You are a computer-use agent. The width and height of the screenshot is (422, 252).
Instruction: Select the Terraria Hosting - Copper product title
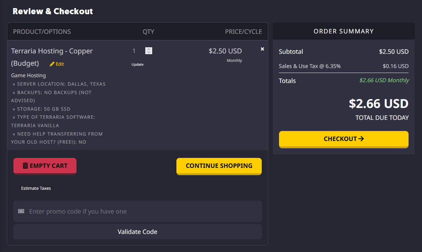coord(52,57)
